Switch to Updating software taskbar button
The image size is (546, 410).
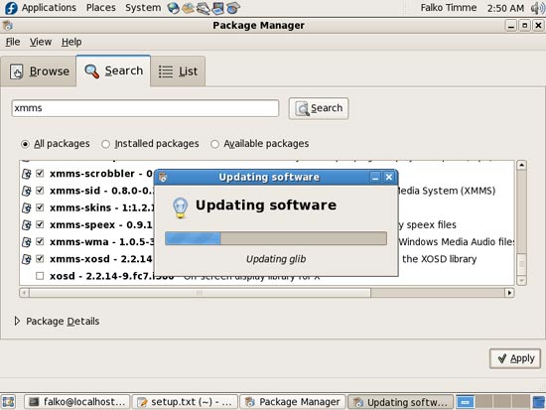[401, 402]
